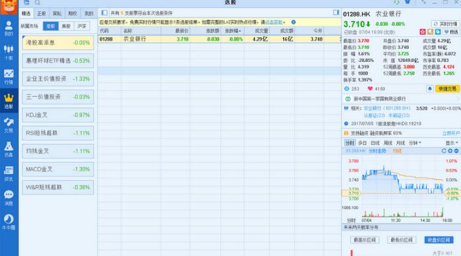Open the 消息 chat bubble icon in sidebar

tap(9, 197)
